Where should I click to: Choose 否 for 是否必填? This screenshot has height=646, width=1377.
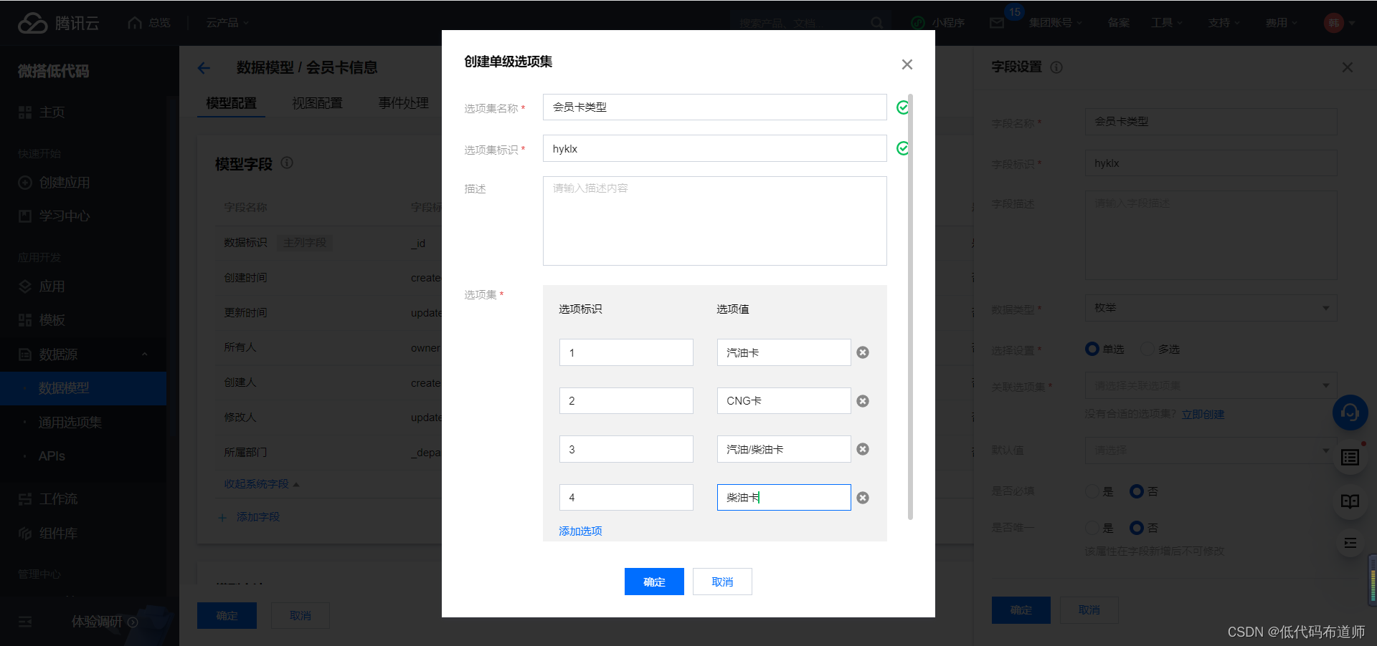pyautogui.click(x=1137, y=491)
